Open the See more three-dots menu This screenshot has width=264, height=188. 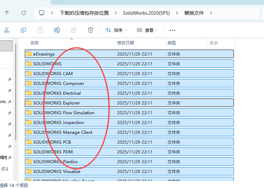click(x=172, y=30)
